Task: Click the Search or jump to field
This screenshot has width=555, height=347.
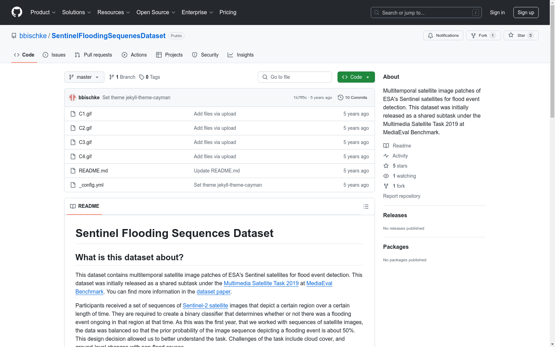Action: tap(426, 12)
